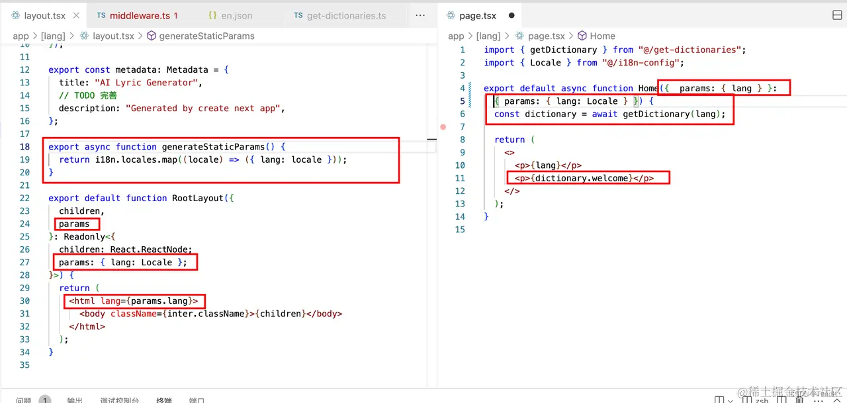
Task: Open the 输出 output panel tab
Action: coord(75,400)
